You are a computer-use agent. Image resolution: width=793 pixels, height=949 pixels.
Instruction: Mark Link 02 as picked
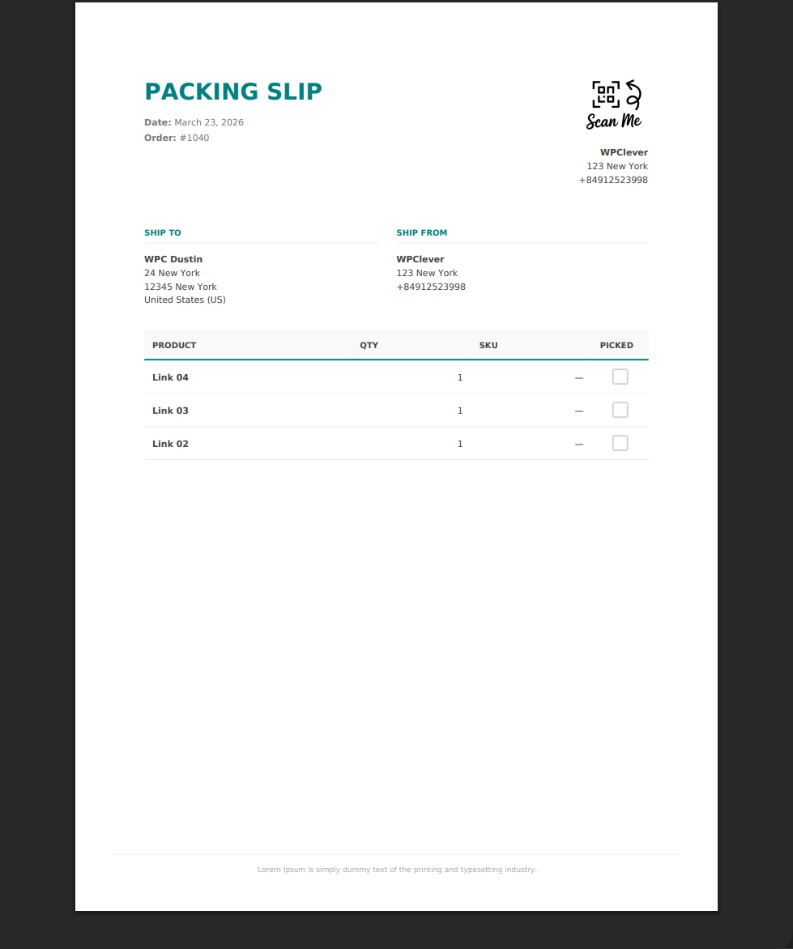click(x=620, y=444)
